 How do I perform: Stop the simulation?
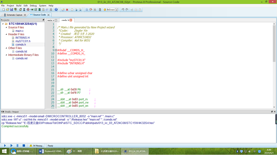click(24, 146)
